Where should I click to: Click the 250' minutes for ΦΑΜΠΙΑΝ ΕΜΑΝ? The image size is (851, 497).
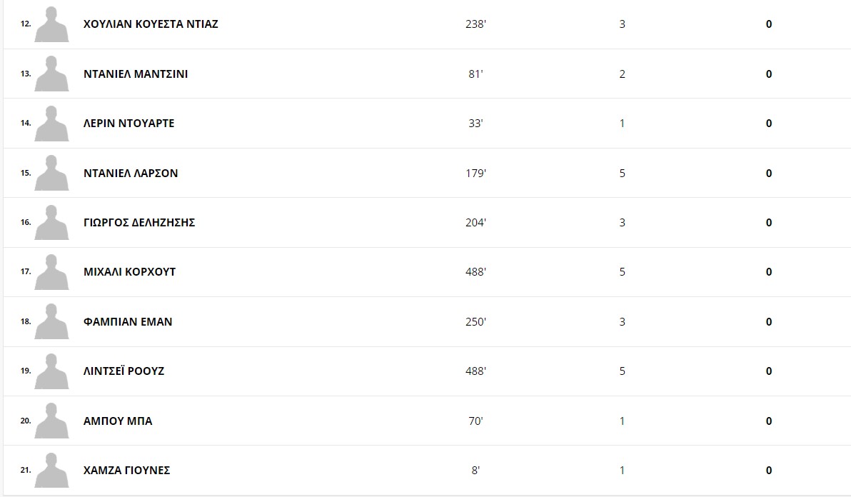[x=476, y=322]
